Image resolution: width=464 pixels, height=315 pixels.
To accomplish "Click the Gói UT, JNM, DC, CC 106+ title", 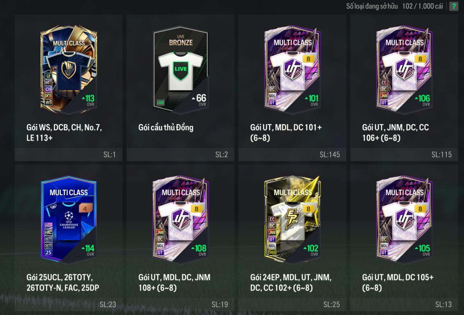I will [395, 132].
